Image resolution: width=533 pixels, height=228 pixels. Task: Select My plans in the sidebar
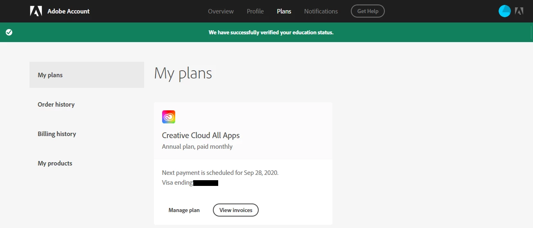pos(87,75)
